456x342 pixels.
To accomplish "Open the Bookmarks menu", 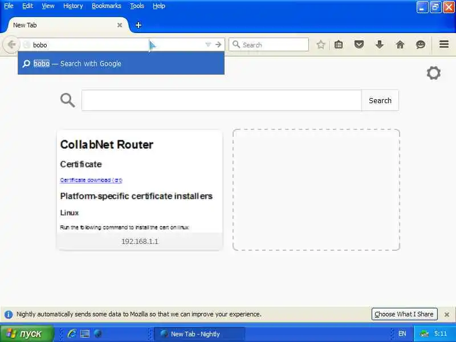I will (107, 6).
